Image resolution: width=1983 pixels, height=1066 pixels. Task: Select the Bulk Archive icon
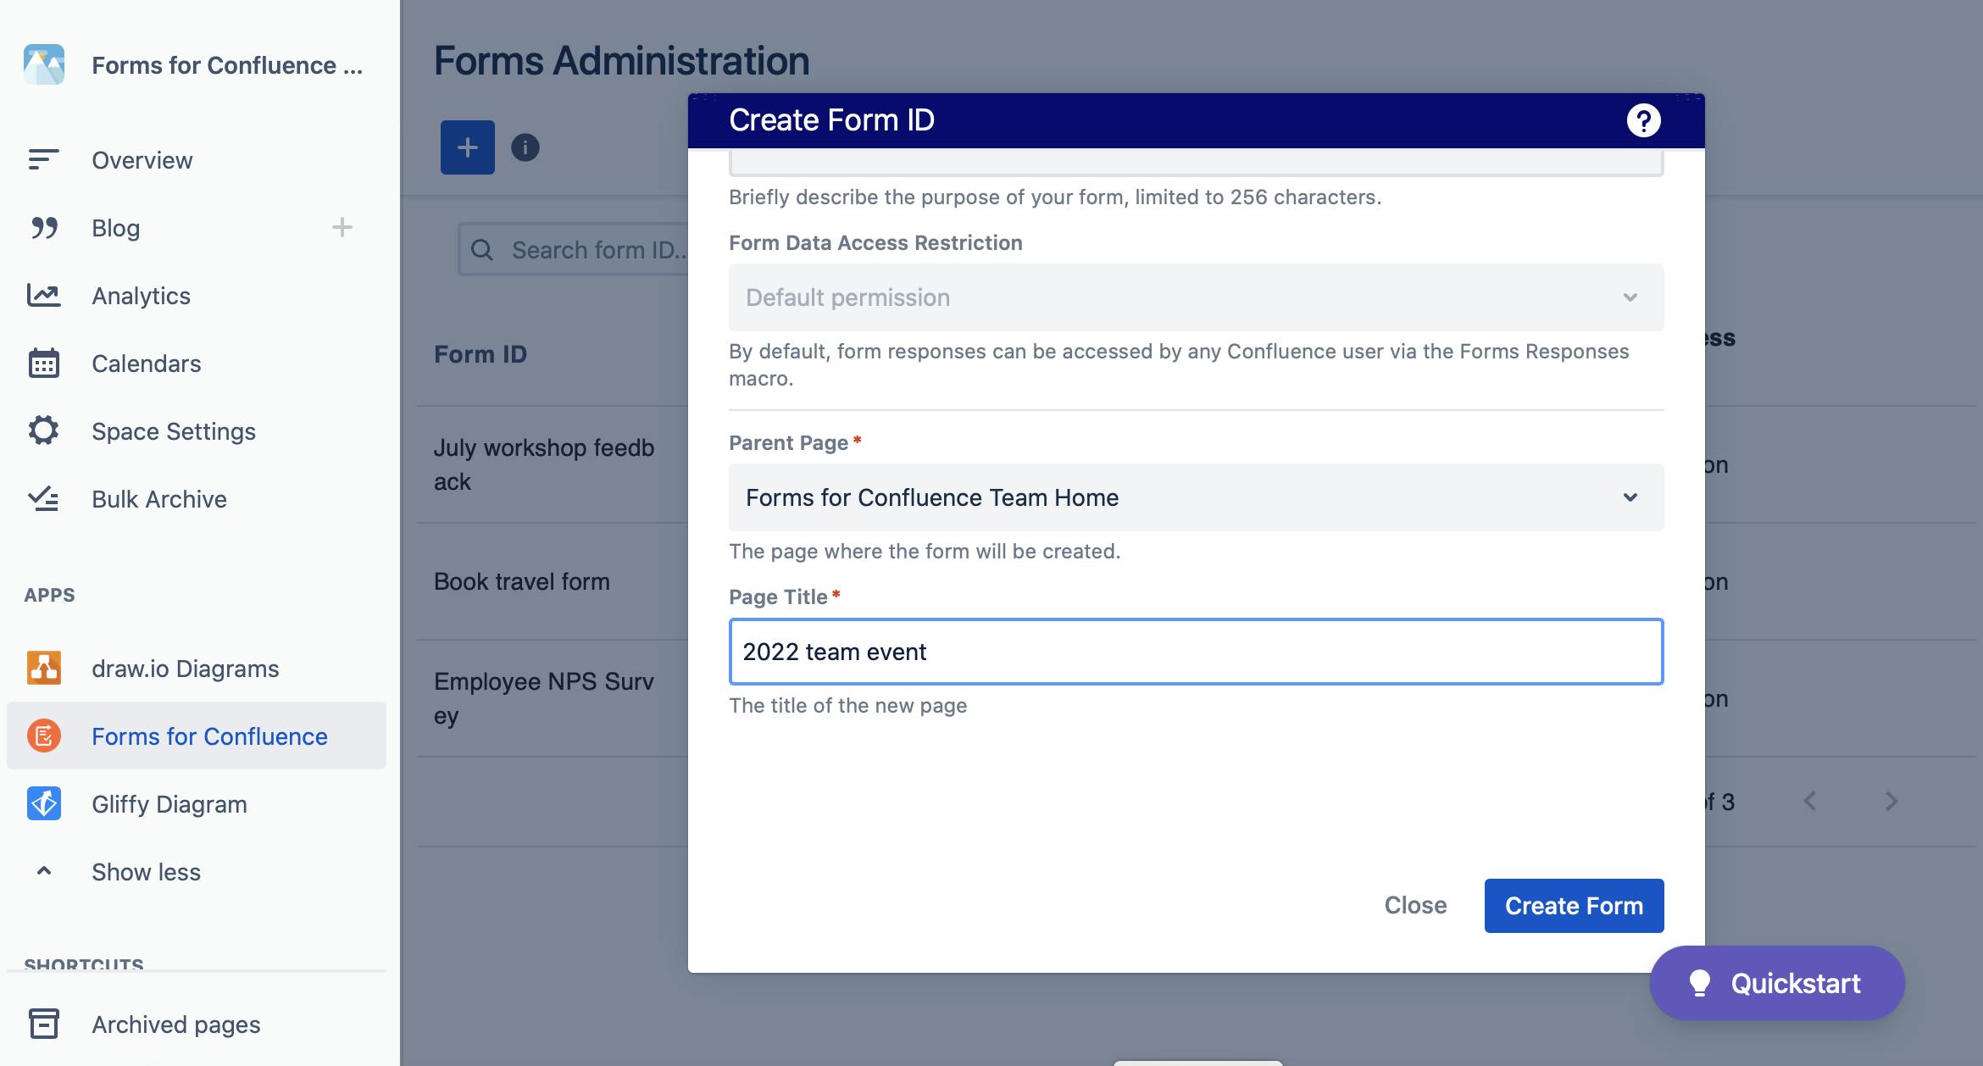pyautogui.click(x=43, y=498)
